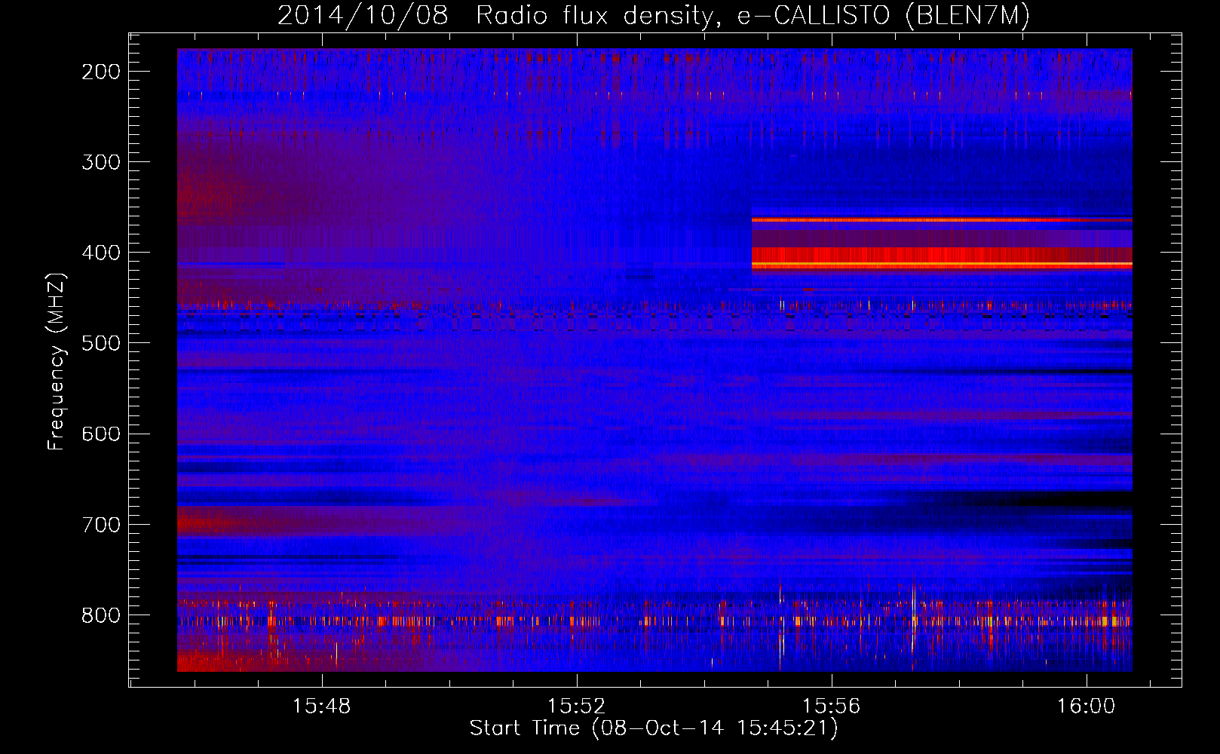Select the 600 frequency tick label

[101, 434]
